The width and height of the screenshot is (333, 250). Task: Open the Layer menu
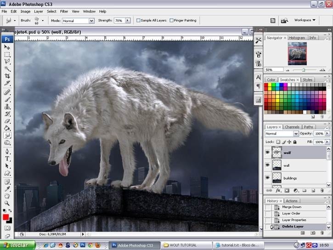click(39, 11)
